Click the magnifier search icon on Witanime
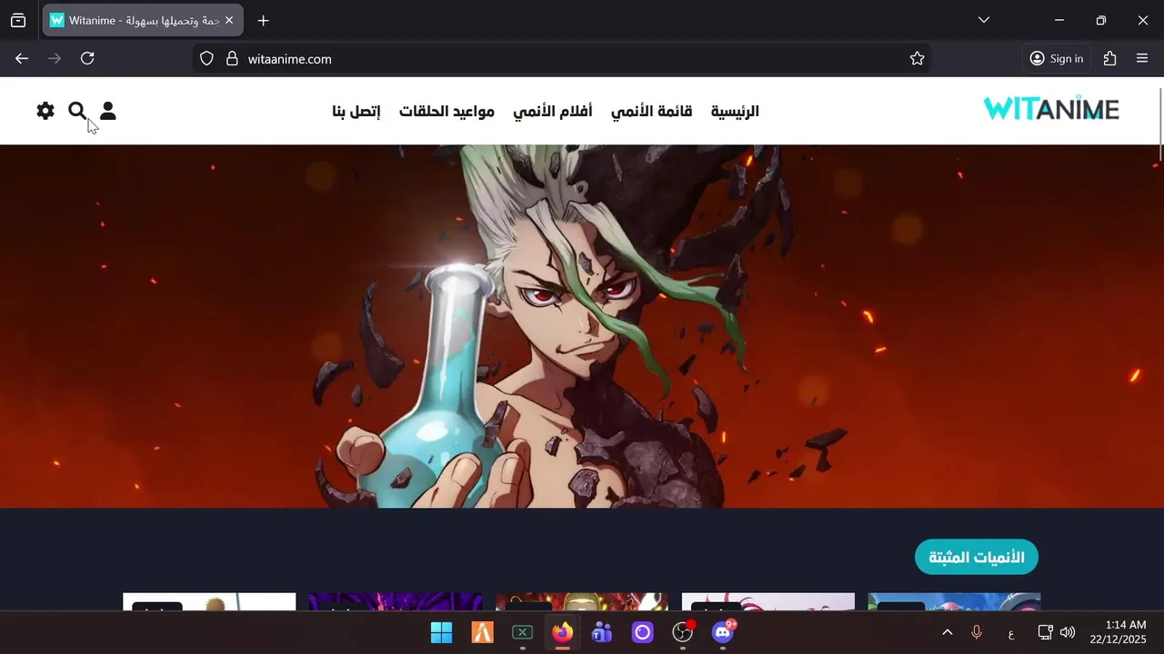This screenshot has width=1164, height=654. coord(77,111)
